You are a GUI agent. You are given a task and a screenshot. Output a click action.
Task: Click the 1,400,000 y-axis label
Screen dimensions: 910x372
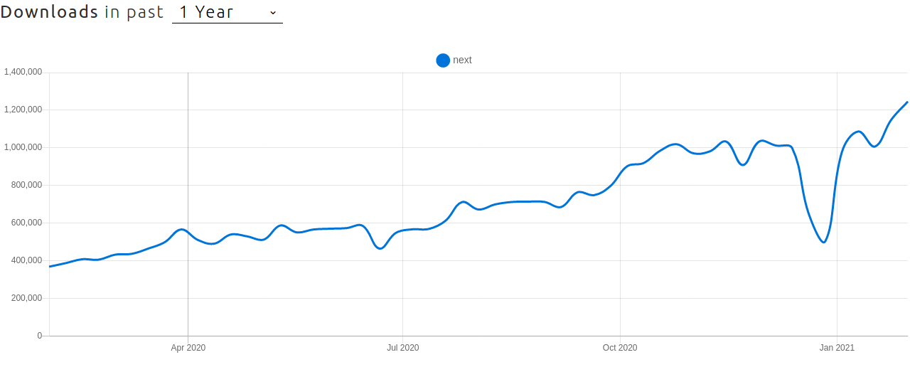click(x=23, y=72)
